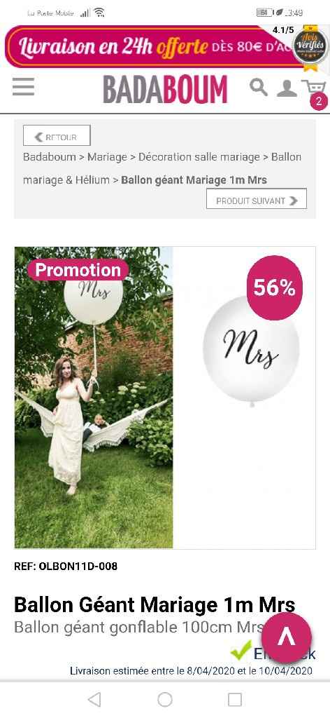This screenshot has width=330, height=718.
Task: Open the Android recent apps square
Action: point(235,699)
